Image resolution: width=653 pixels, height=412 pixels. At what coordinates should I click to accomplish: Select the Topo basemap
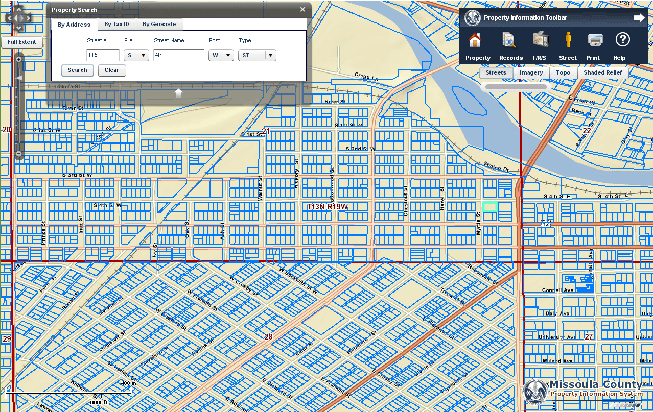563,72
